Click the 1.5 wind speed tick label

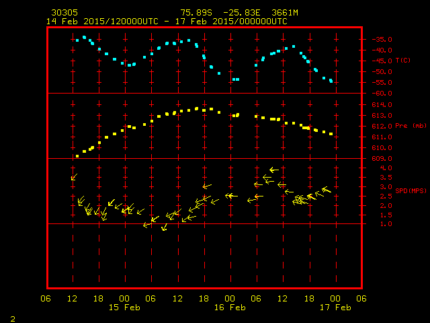point(386,215)
